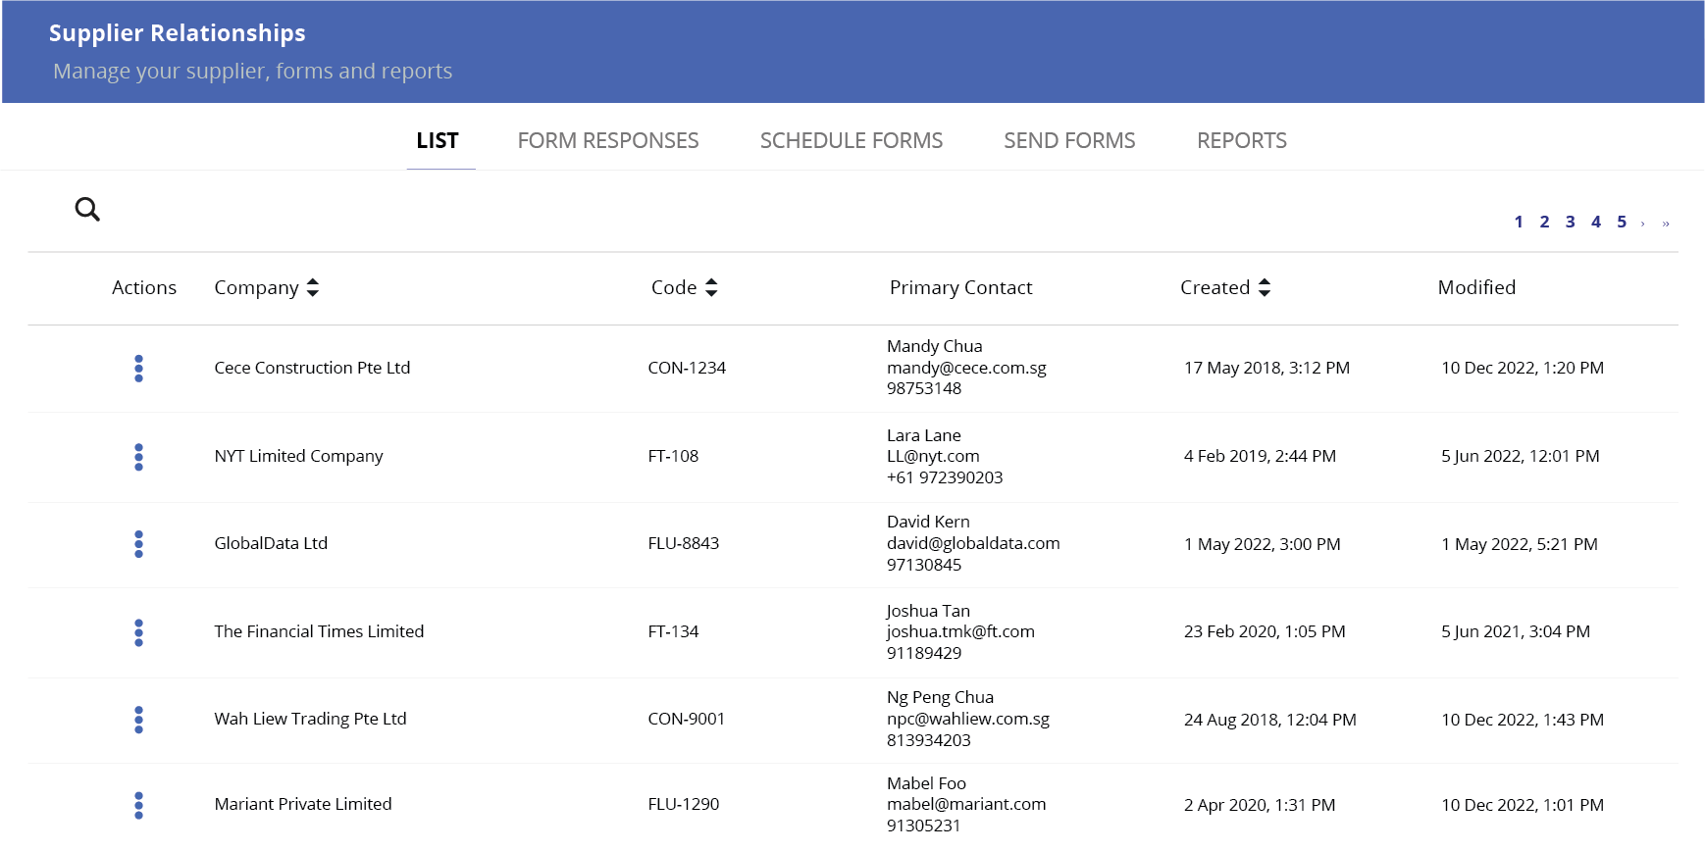Go to page 2 in pagination
Screen dimensions: 1705x851
pyautogui.click(x=1544, y=222)
